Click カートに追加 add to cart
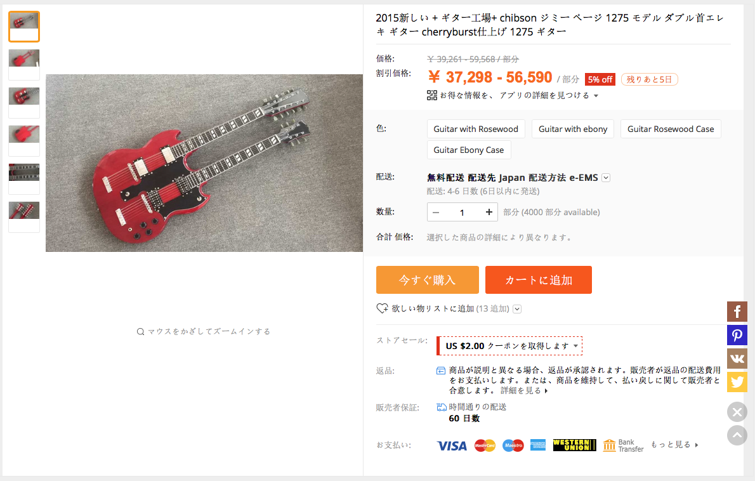755x481 pixels. click(538, 280)
